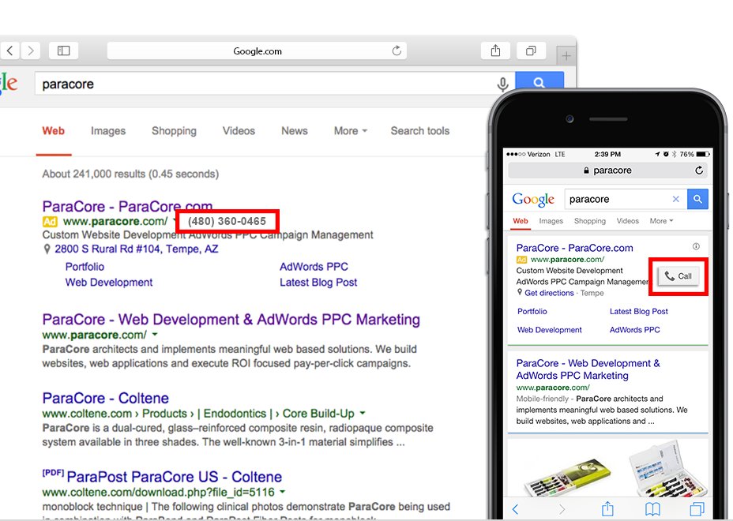
Task: Tap the back arrow in phone Safari toolbar
Action: [x=515, y=509]
